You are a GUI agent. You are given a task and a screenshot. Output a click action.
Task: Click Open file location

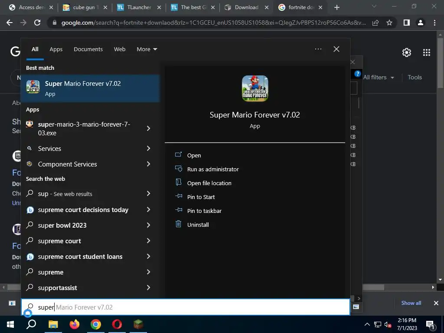(x=209, y=183)
